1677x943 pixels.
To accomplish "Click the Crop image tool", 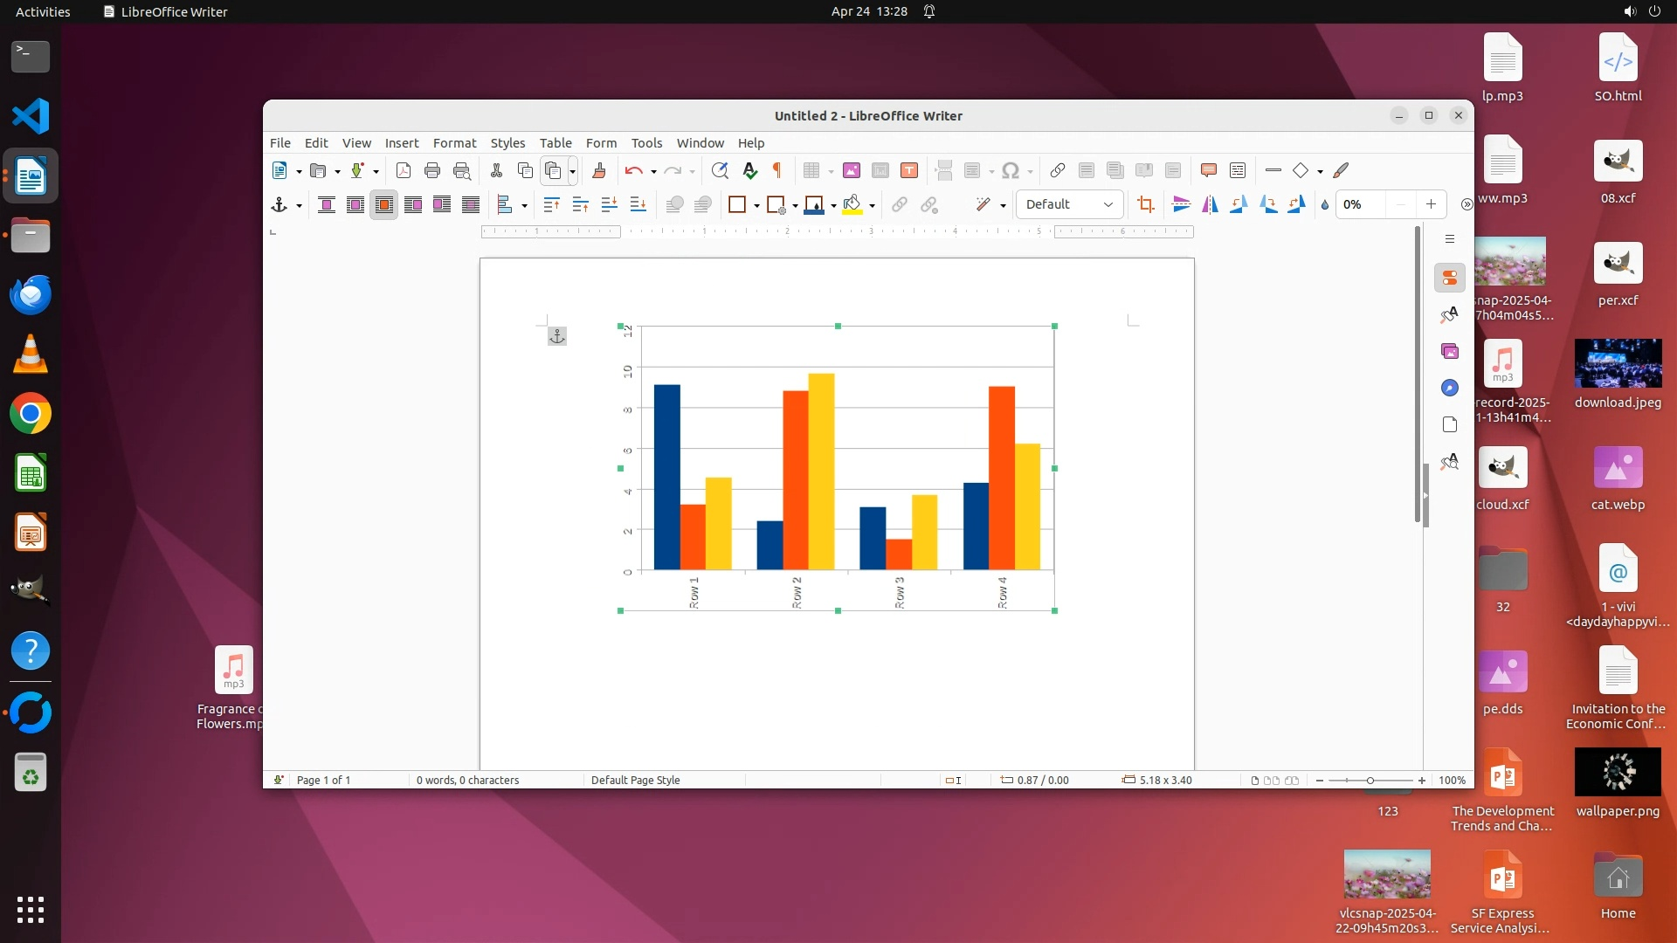I will tap(1146, 204).
